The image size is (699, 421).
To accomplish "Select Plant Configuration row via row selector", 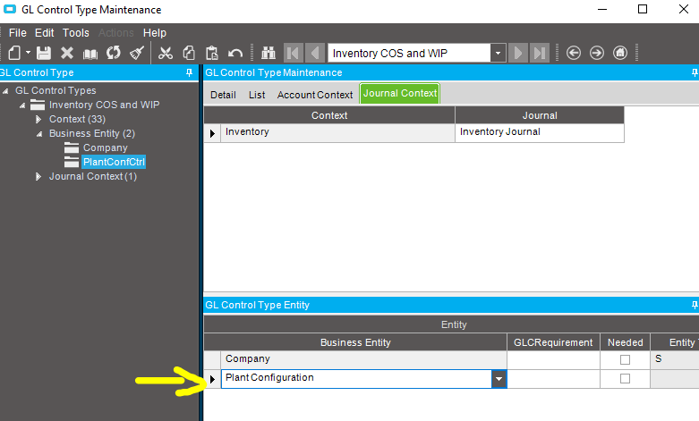I will click(212, 379).
